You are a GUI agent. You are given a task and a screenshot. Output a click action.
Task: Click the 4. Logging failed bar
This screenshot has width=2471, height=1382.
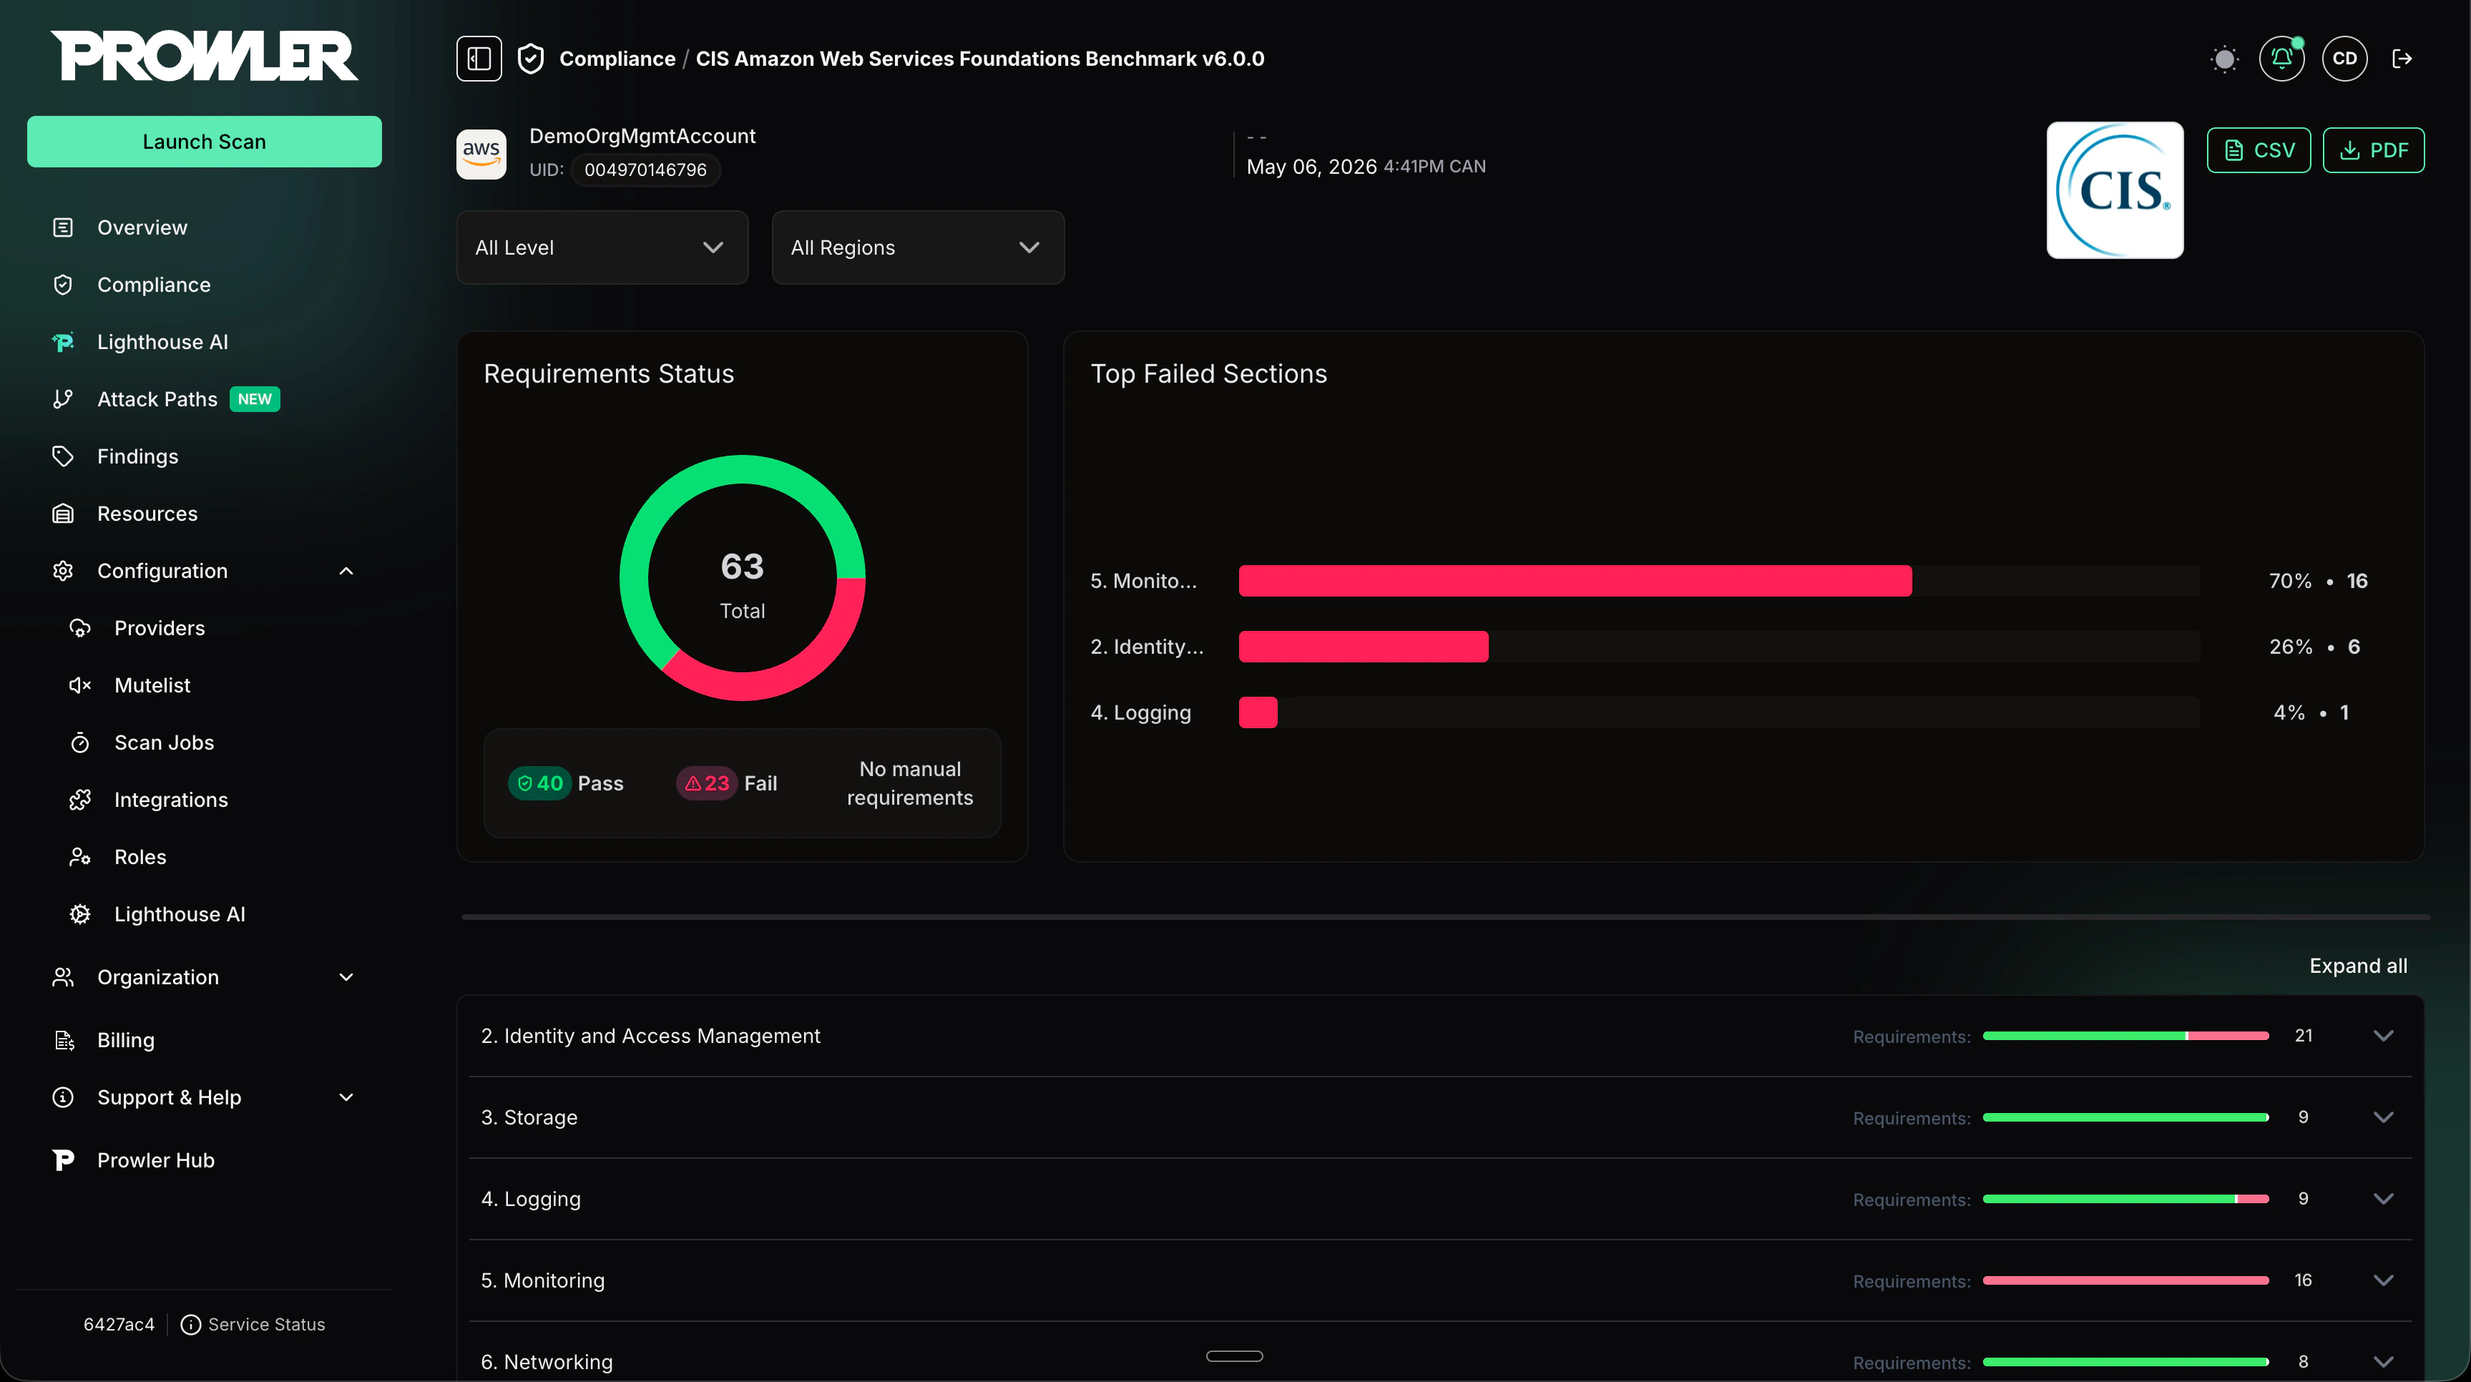point(1258,712)
